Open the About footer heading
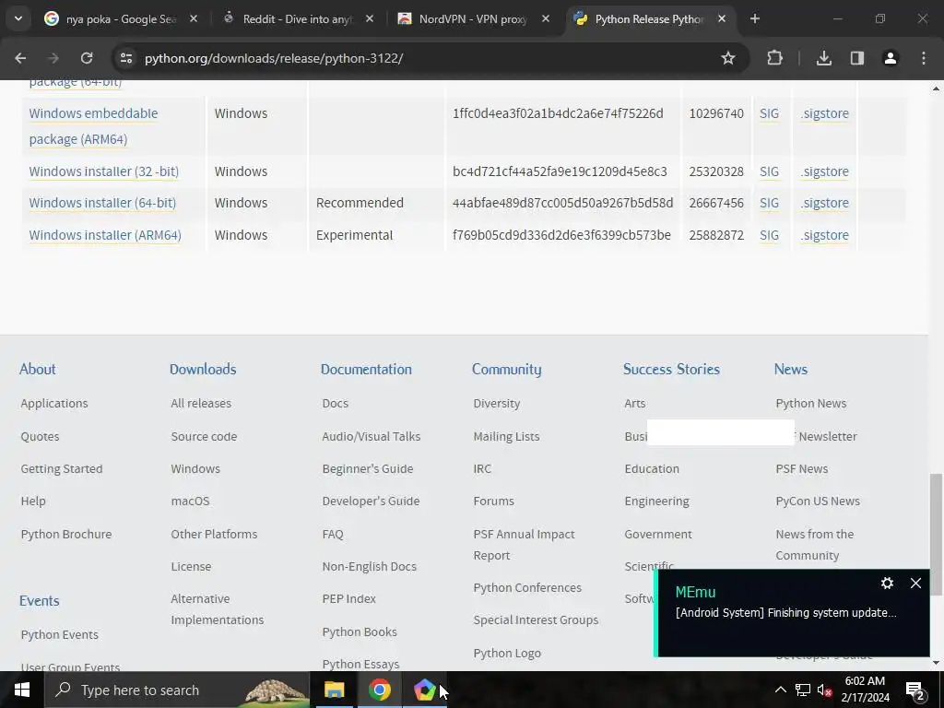This screenshot has height=708, width=944. [x=37, y=369]
